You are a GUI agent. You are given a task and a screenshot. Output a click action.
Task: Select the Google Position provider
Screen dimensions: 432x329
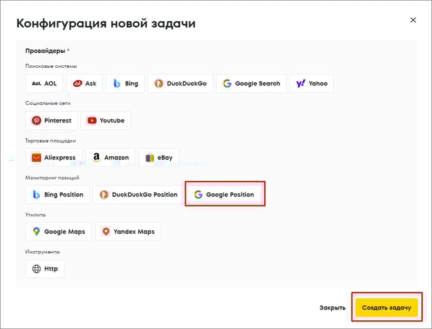224,195
